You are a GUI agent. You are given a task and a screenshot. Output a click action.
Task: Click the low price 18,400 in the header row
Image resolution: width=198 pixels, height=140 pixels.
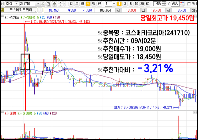coord(181,10)
